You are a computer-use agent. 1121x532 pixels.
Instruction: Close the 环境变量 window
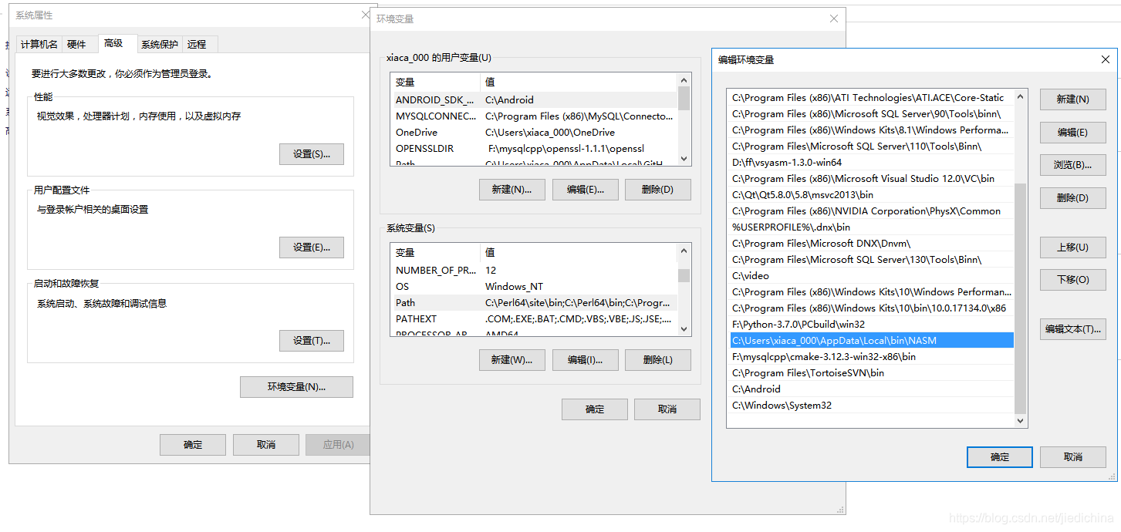[x=833, y=19]
